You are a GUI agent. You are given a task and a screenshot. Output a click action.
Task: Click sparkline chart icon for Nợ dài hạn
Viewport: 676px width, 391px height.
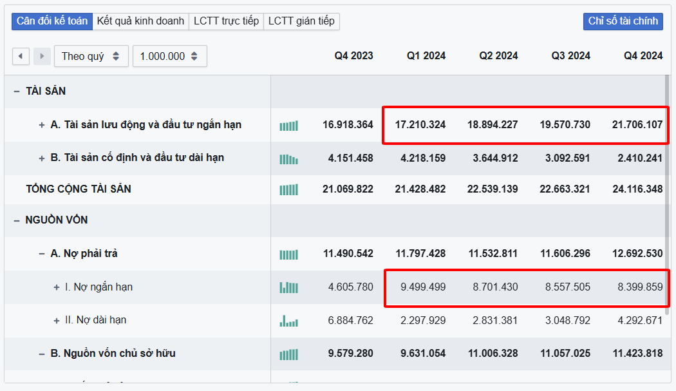288,320
